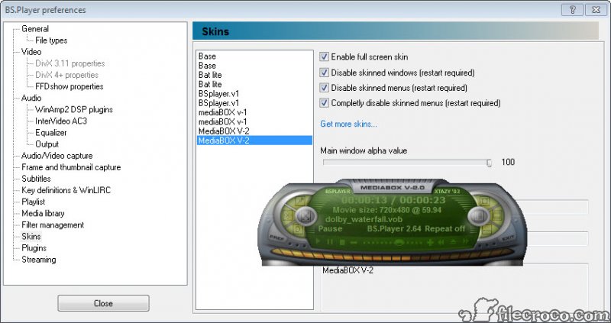Click the pause icon in skin preview

pyautogui.click(x=330, y=242)
